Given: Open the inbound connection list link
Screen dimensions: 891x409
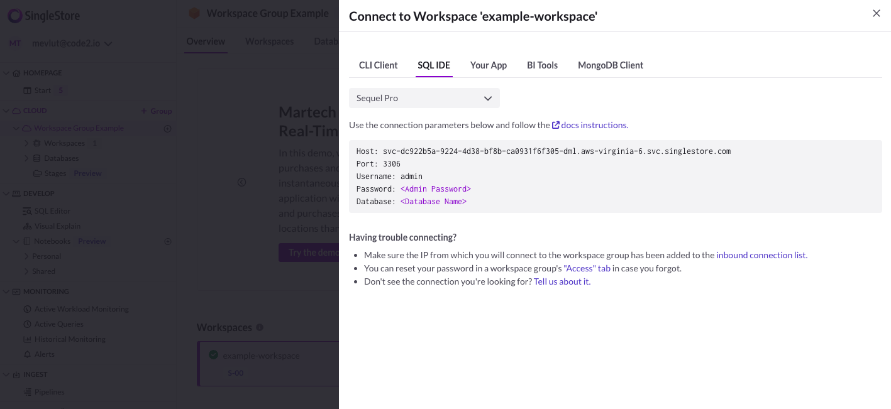Looking at the screenshot, I should click(761, 255).
